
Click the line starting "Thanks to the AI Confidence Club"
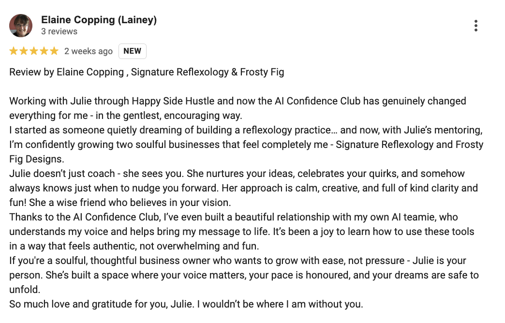234,217
